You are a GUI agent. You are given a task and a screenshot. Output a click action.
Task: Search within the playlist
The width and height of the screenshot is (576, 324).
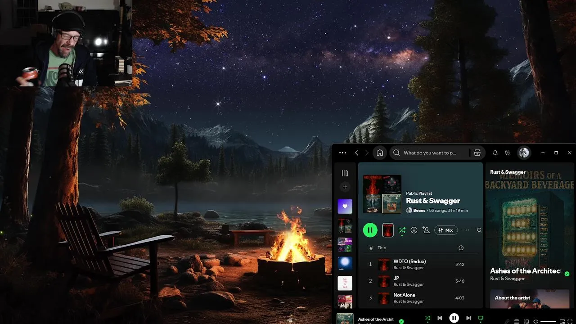[479, 230]
